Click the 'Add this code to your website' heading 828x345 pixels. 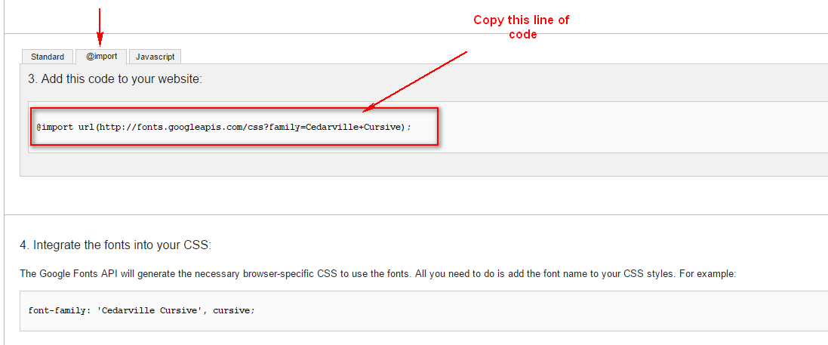(115, 79)
